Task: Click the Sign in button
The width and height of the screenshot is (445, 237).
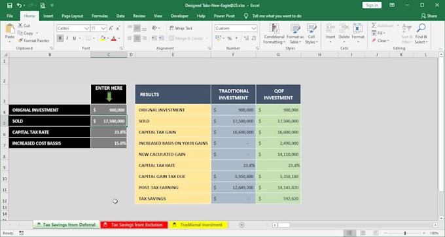Action: [x=372, y=5]
